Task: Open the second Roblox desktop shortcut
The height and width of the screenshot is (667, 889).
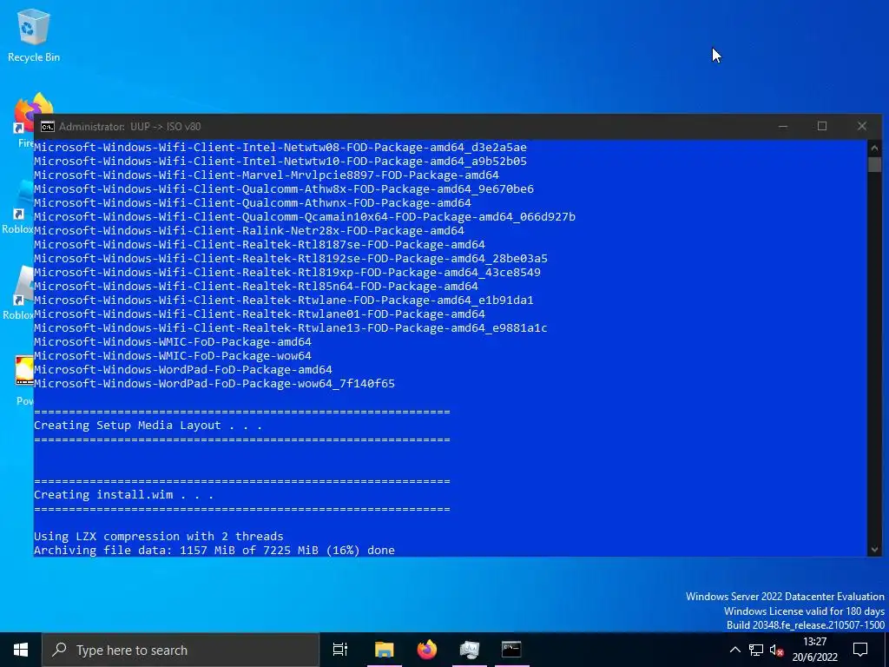Action: coord(19,293)
